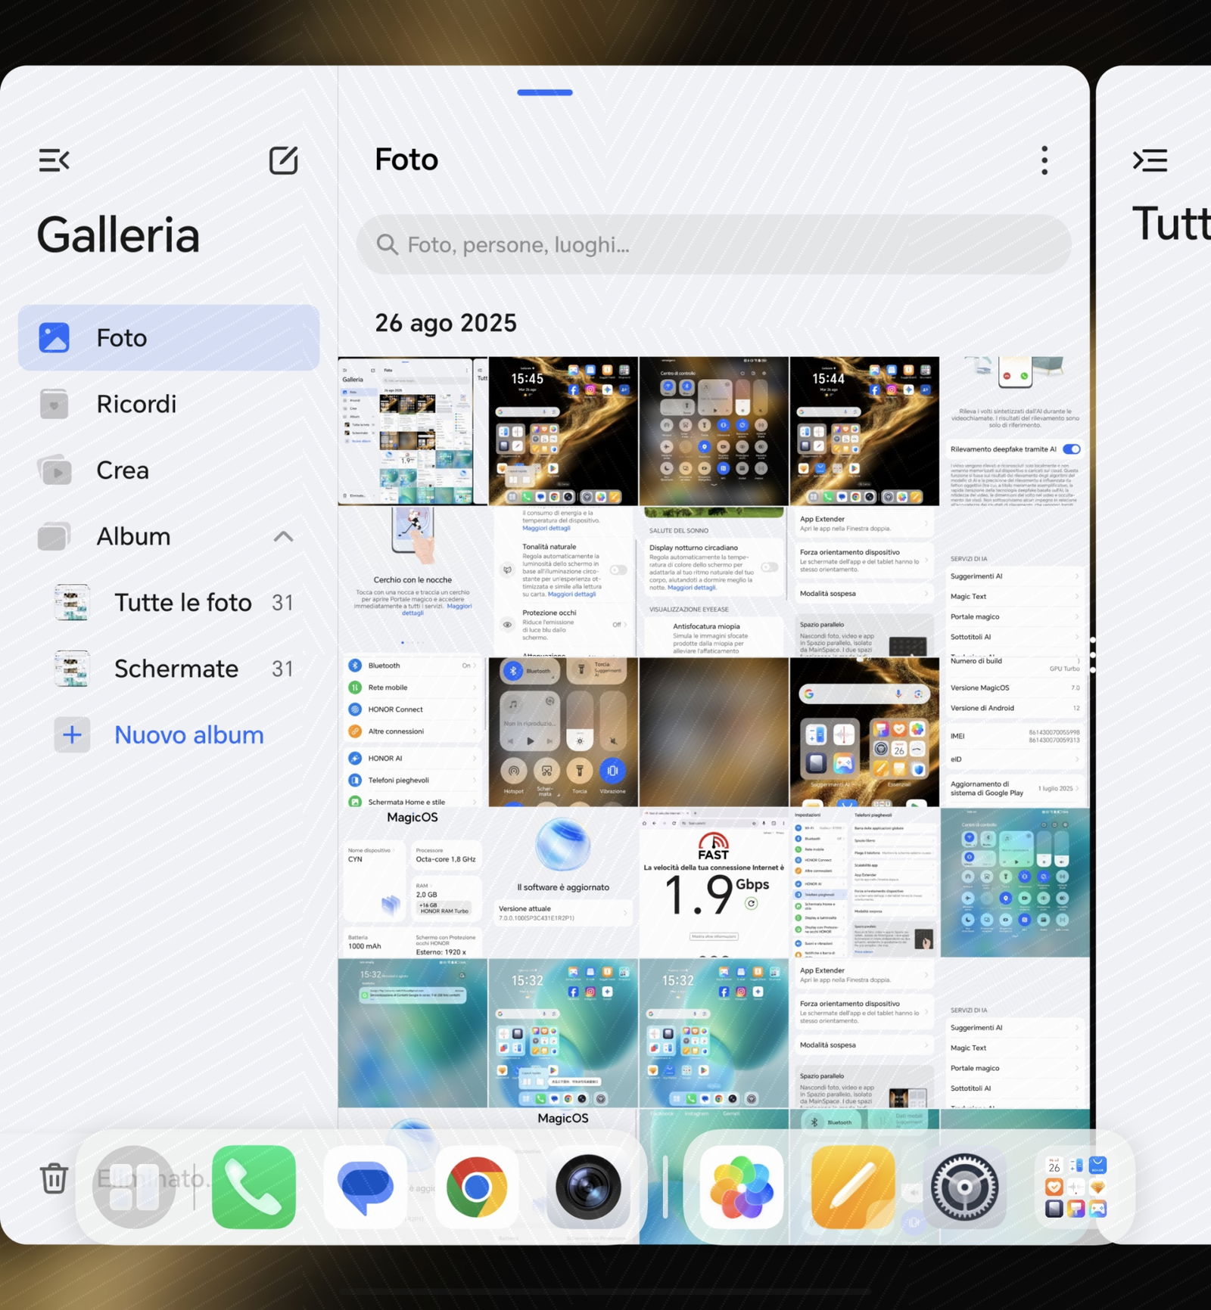
Task: Collapse the Album section with its chevron
Action: tap(283, 537)
